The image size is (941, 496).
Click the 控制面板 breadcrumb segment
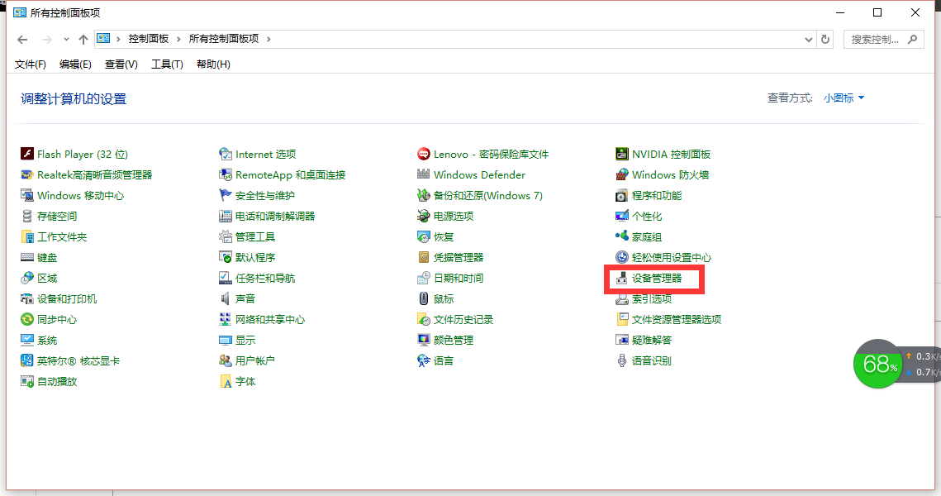148,39
